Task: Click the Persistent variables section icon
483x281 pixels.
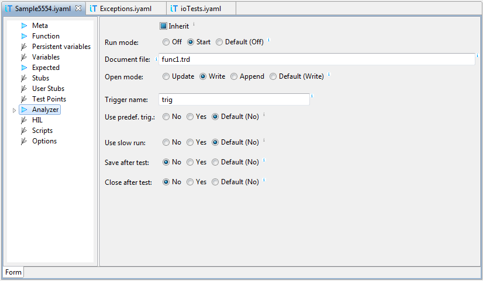Action: (24, 47)
